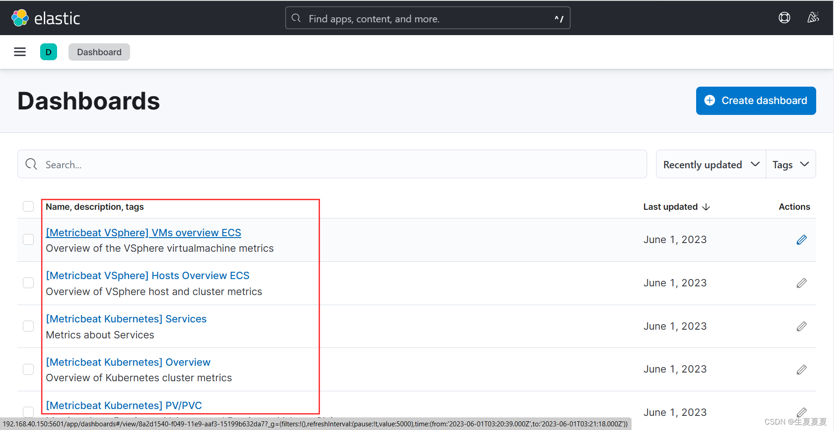The height and width of the screenshot is (430, 834).
Task: Click the magnifier icon in global search
Action: click(296, 18)
